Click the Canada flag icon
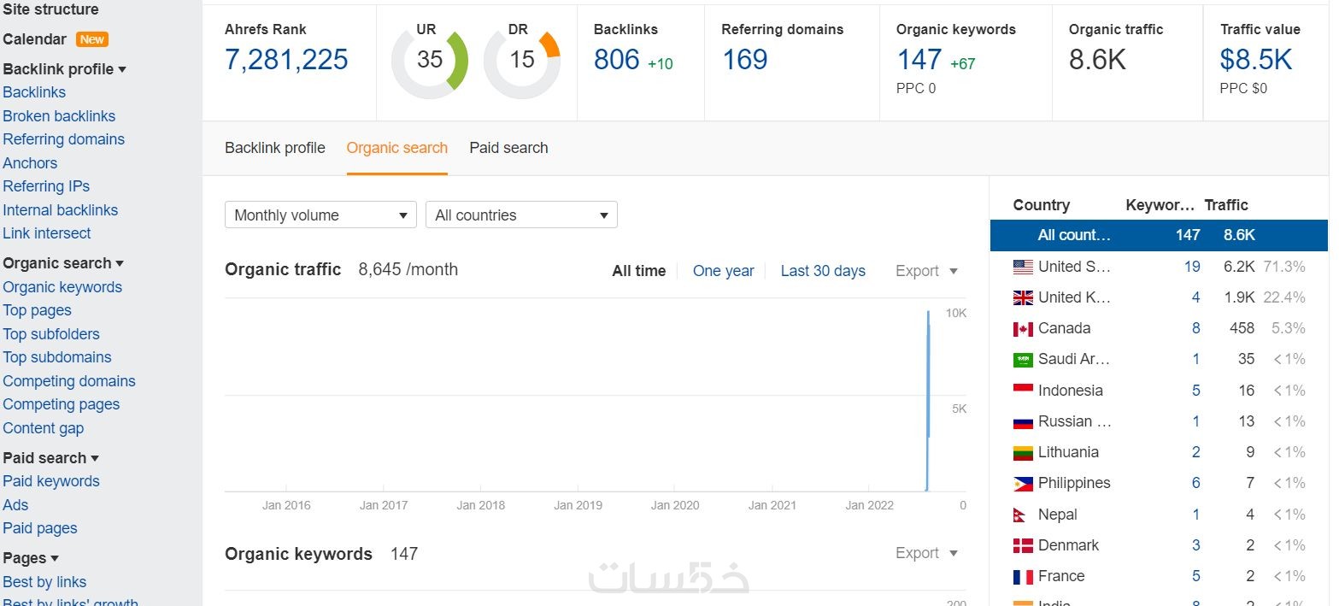 click(1023, 329)
